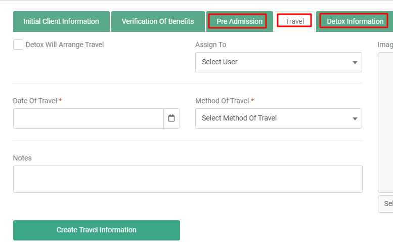Check the Detox Will Arrange Travel checkbox
This screenshot has width=393, height=242.
point(18,45)
